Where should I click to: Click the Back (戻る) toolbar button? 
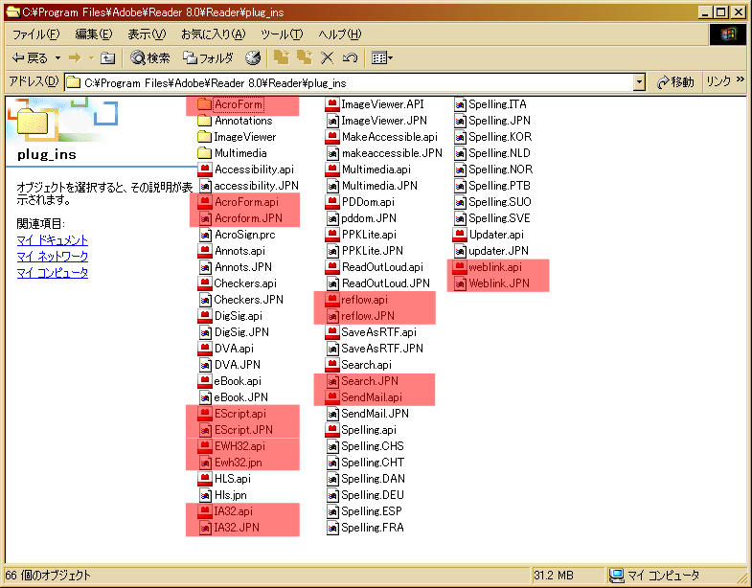click(x=30, y=58)
